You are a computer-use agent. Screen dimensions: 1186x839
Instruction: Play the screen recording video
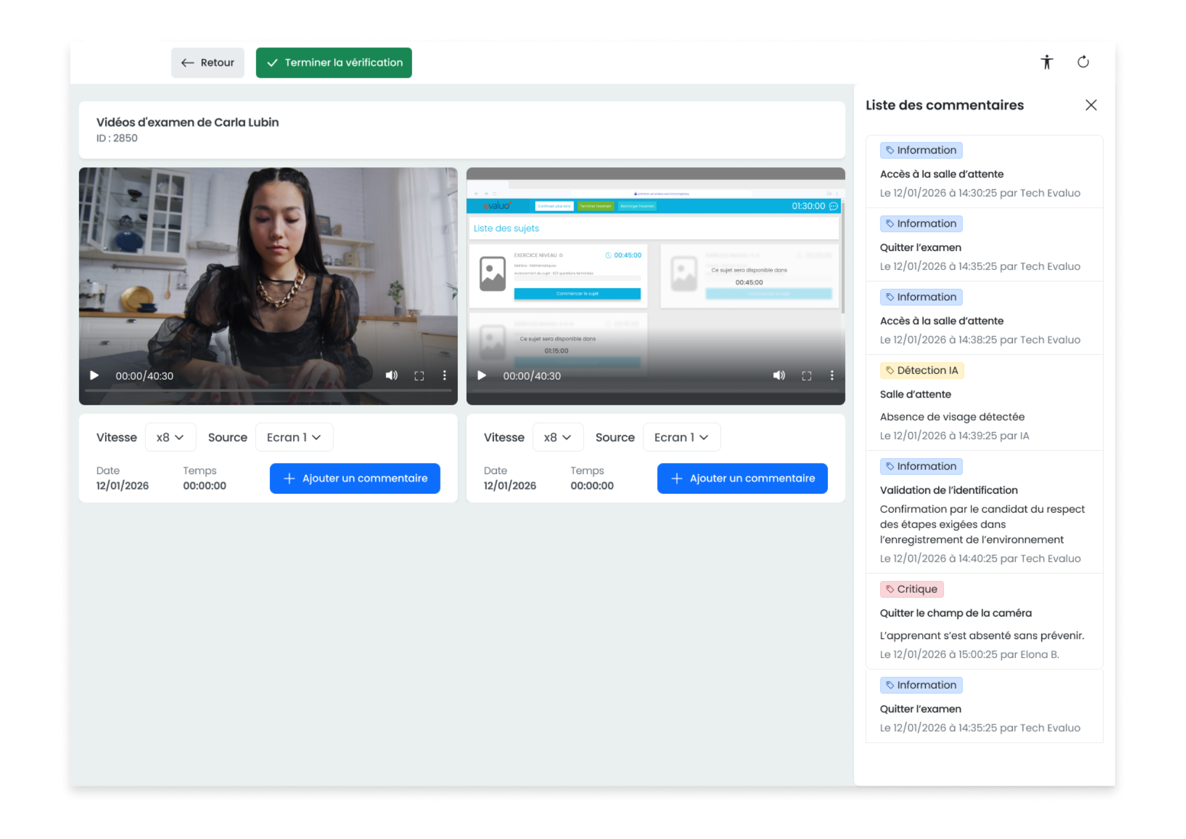482,376
